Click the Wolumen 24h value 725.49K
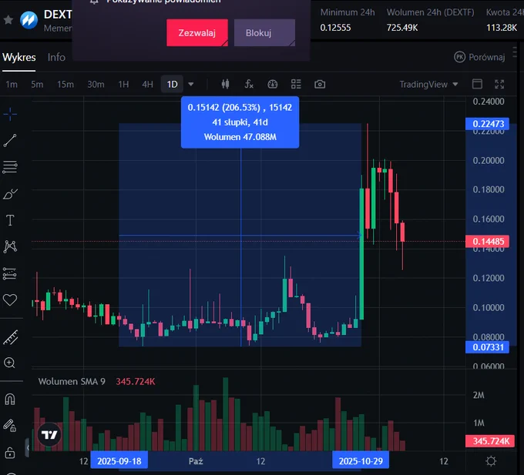 coord(402,28)
